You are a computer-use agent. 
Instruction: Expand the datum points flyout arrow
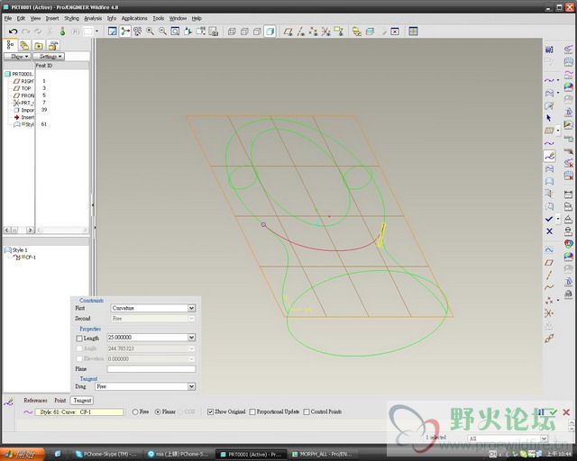558,301
